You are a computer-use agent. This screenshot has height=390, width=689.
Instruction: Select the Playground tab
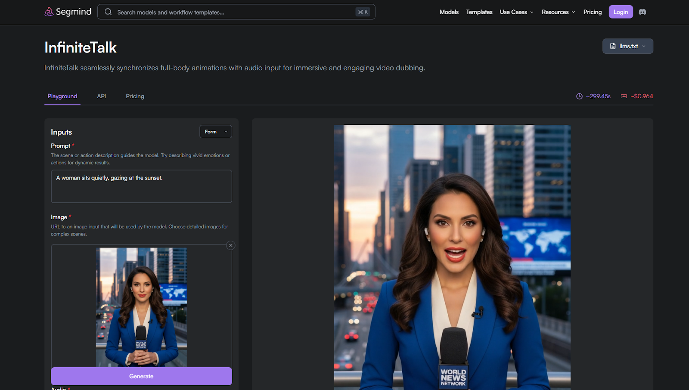click(62, 96)
